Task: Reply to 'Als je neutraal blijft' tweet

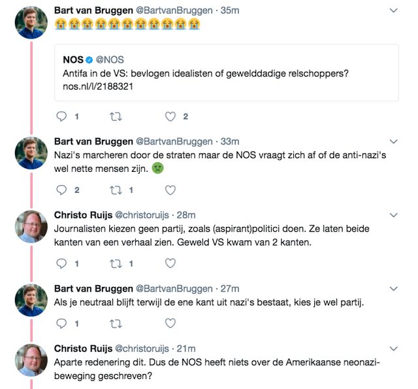Action: coord(62,323)
